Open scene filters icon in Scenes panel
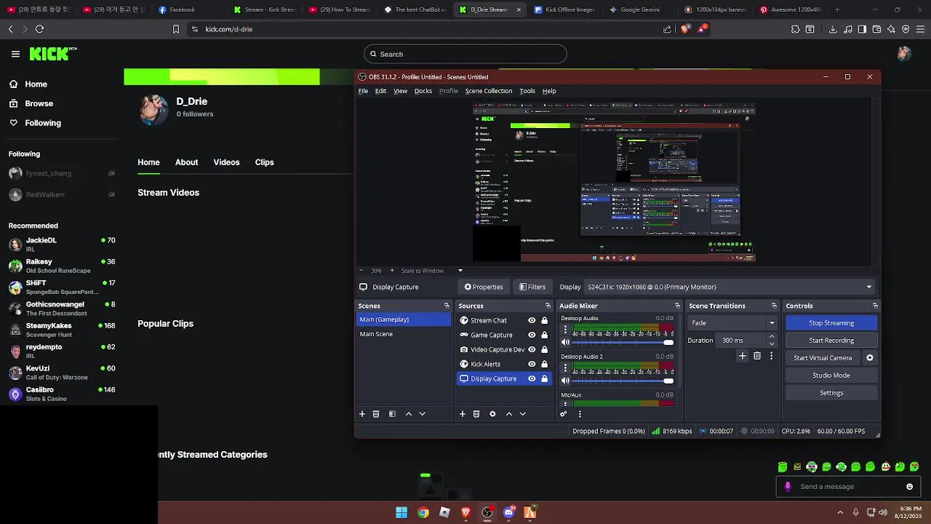 [392, 414]
